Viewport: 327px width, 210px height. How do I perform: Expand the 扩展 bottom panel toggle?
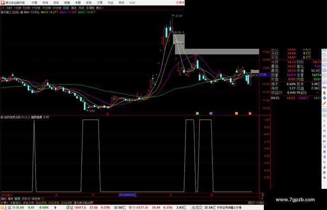pyautogui.click(x=4, y=203)
